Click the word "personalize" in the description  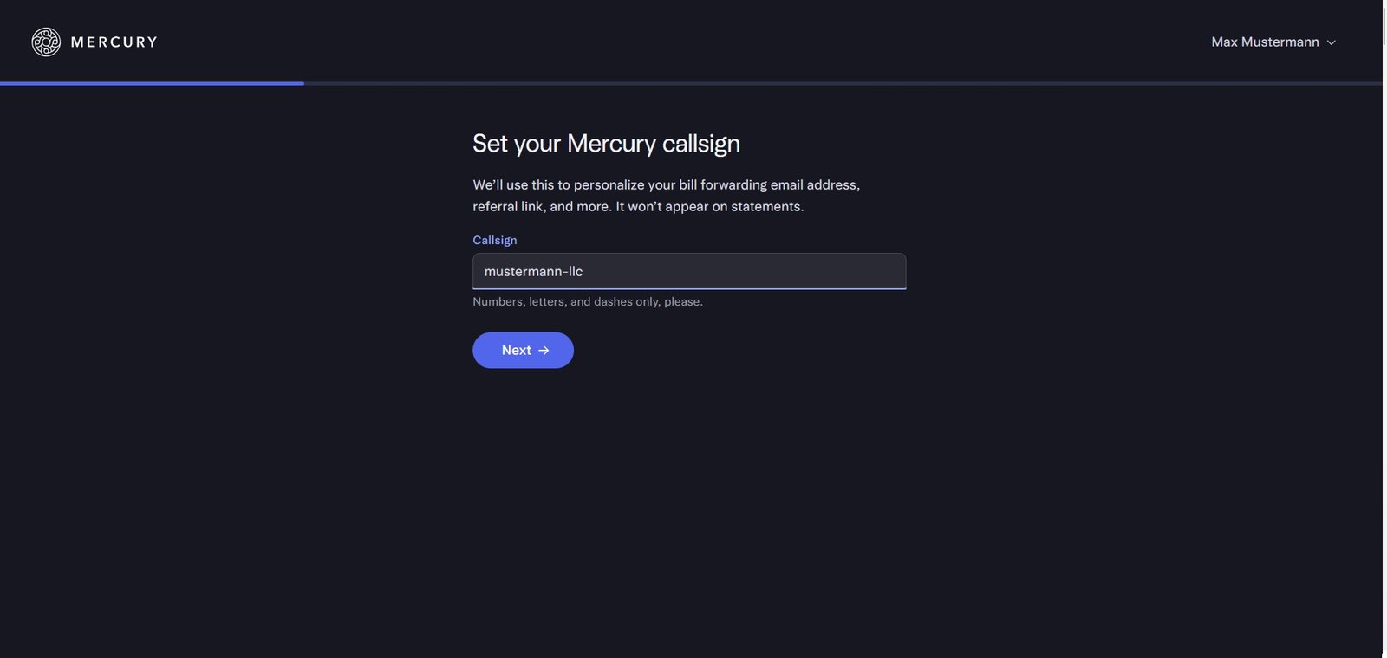coord(609,184)
